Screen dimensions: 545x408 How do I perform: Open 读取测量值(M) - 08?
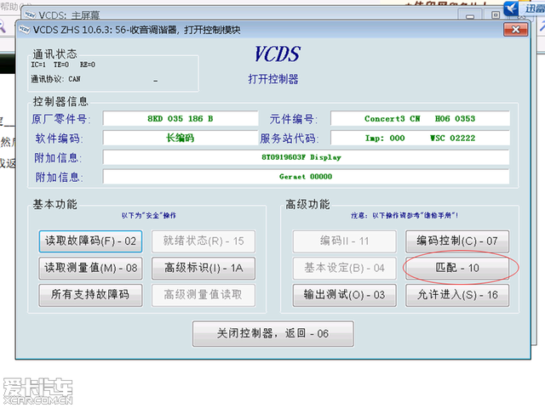(91, 268)
